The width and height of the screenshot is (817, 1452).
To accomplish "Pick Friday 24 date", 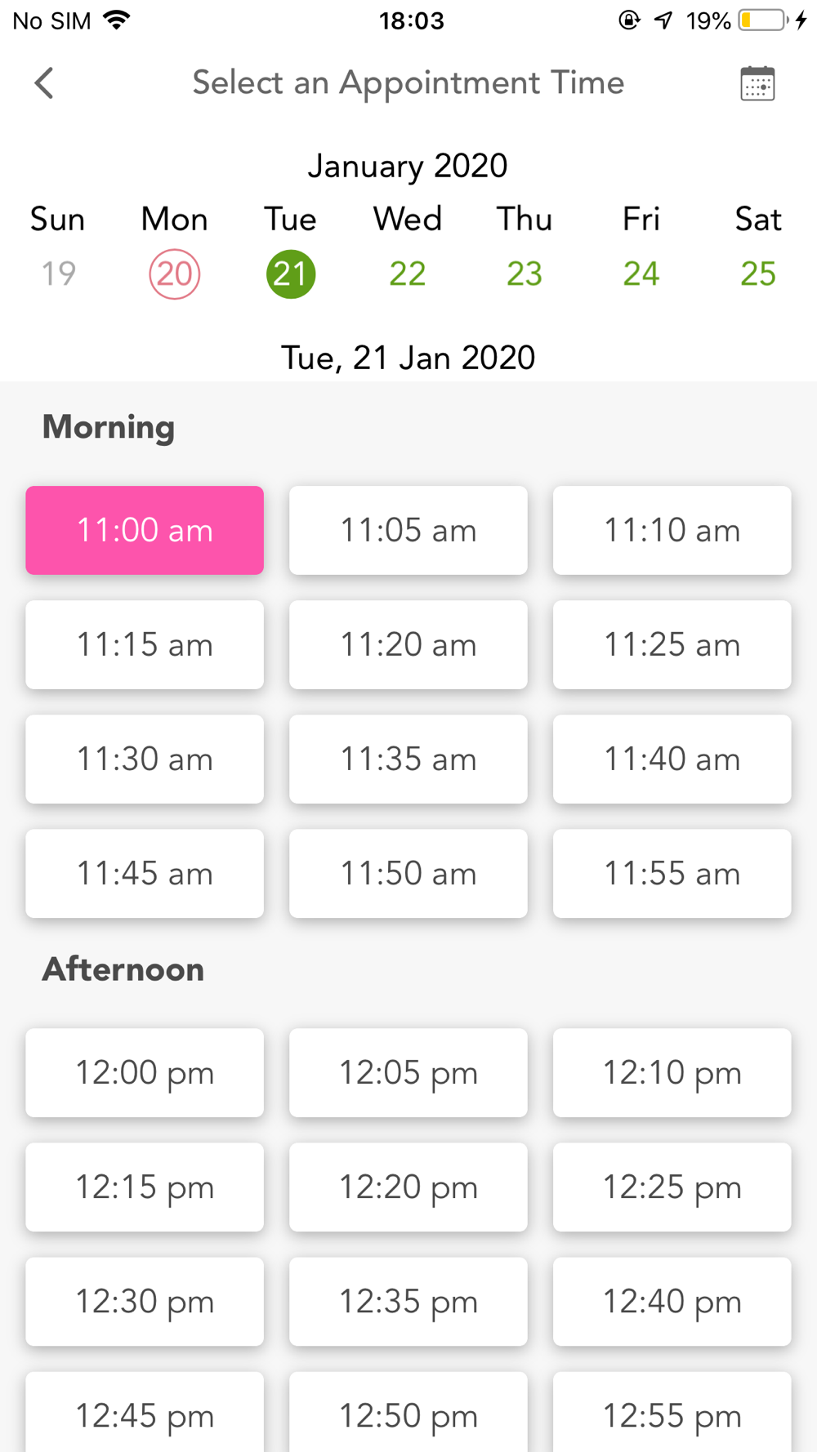I will pos(641,274).
